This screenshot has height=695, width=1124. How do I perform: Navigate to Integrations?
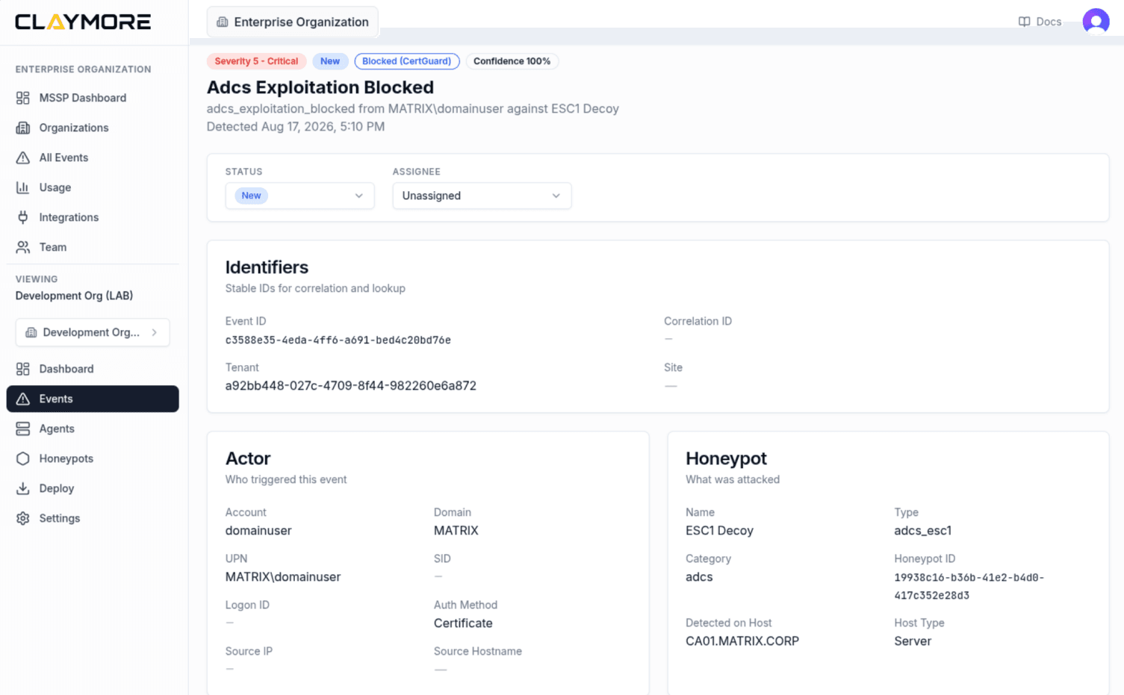(93, 217)
